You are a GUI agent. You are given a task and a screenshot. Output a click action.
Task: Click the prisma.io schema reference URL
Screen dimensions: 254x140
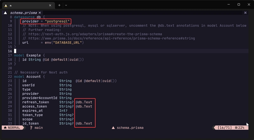[112, 38]
